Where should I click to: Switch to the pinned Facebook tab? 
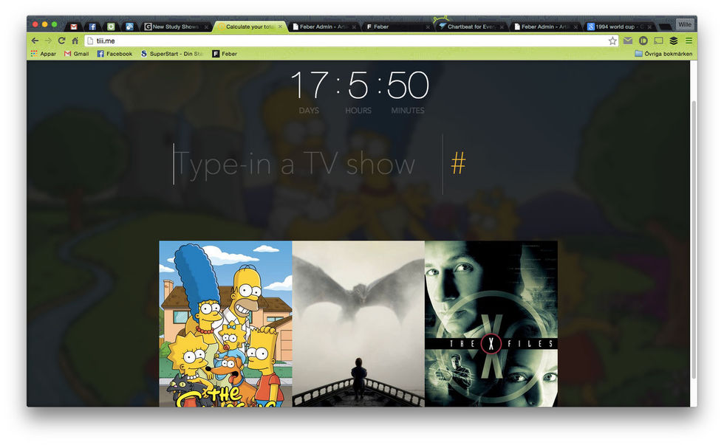point(92,27)
